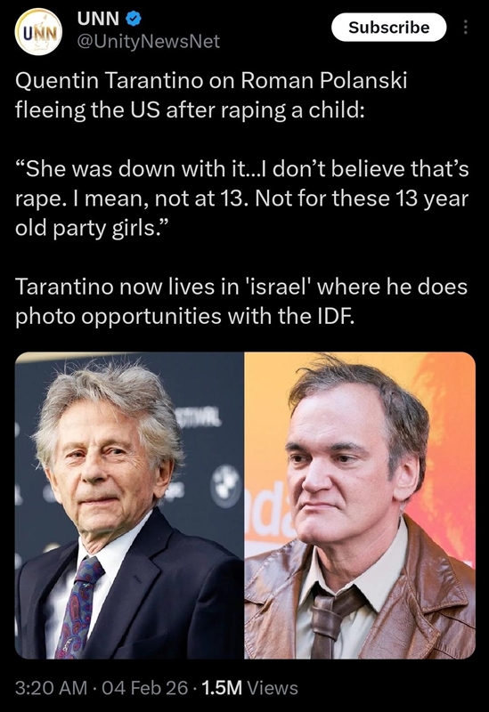Open the UNN round profile avatar

click(x=38, y=31)
